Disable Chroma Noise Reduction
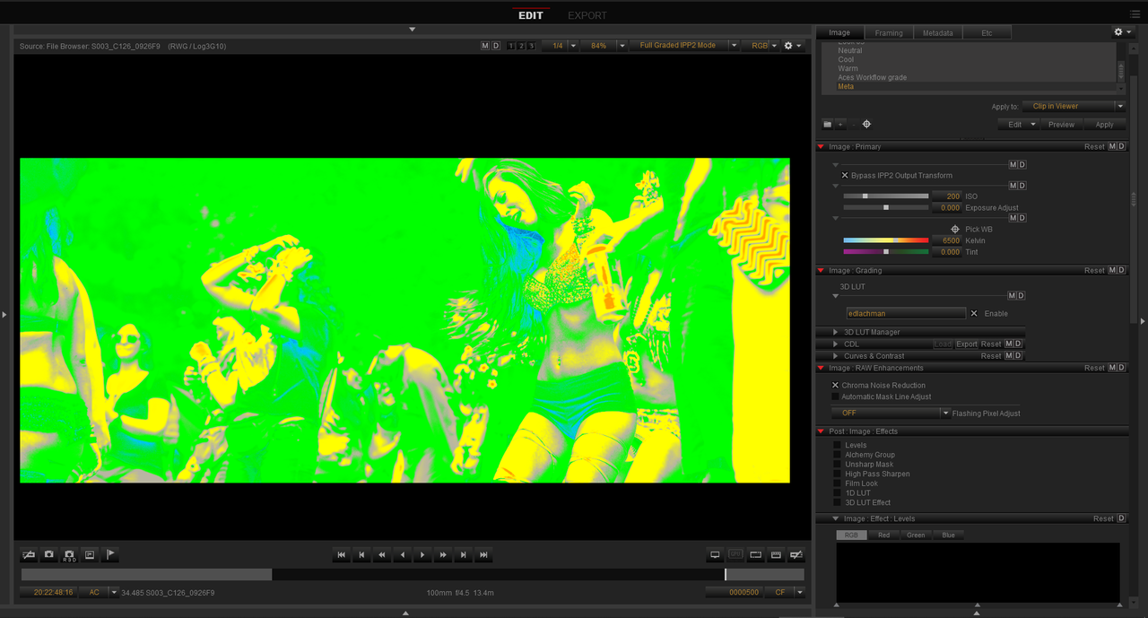The image size is (1148, 618). (x=836, y=386)
